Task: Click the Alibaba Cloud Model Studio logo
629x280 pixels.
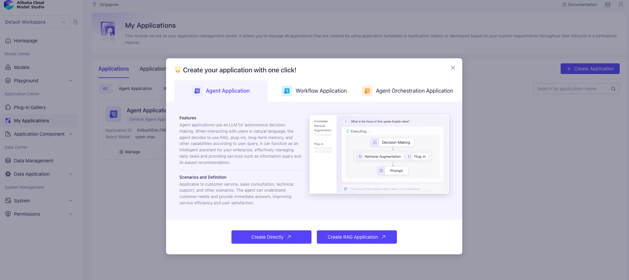Action: [x=24, y=5]
